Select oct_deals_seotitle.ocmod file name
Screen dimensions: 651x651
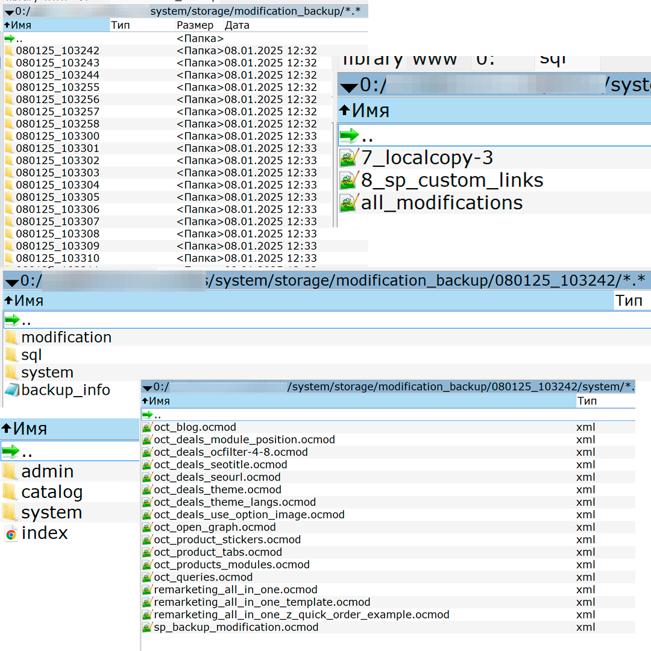click(x=221, y=465)
